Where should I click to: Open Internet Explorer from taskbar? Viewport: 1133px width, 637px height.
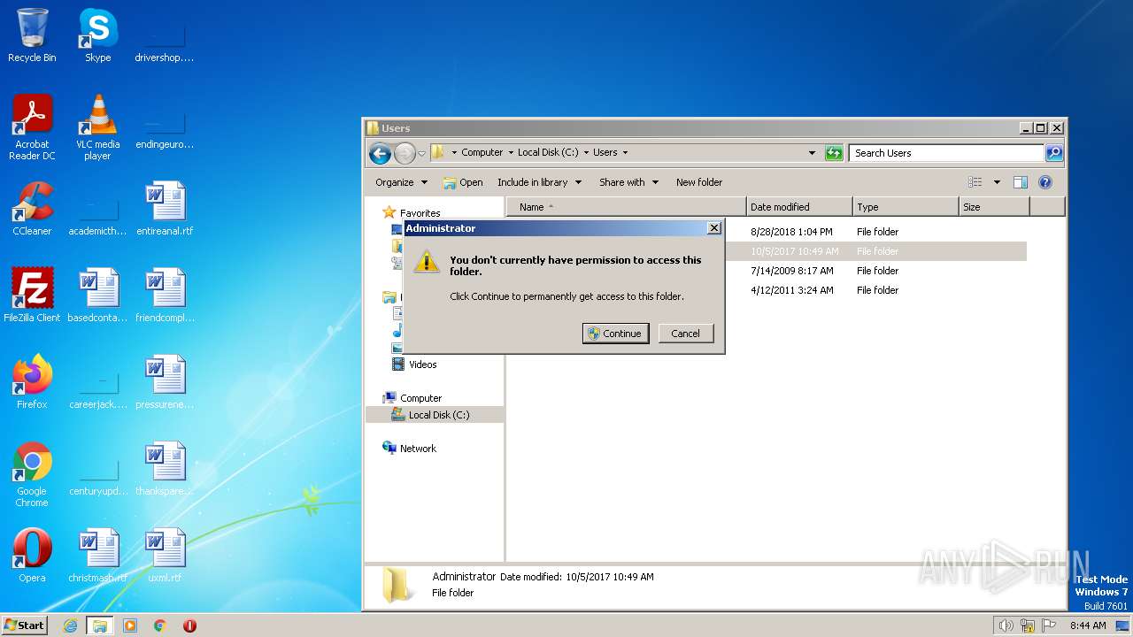[x=71, y=625]
